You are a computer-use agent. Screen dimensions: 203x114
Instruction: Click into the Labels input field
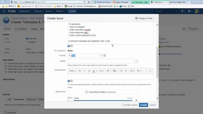coord(101,61)
